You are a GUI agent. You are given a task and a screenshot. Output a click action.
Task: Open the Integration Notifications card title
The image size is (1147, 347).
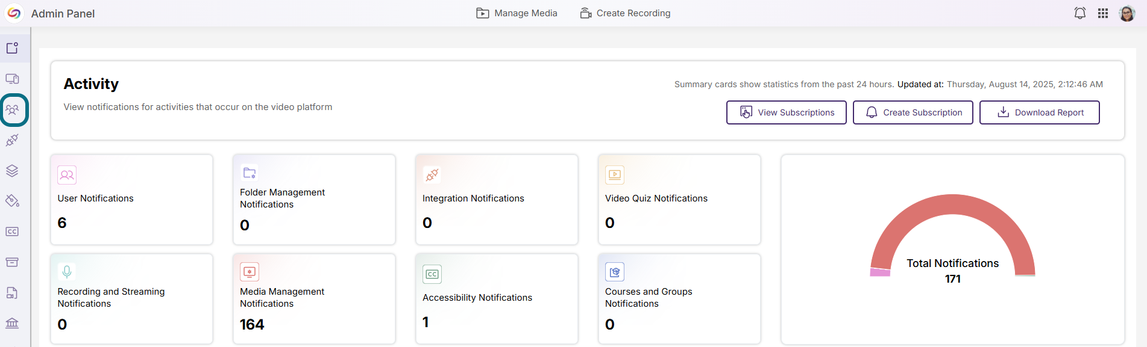473,198
